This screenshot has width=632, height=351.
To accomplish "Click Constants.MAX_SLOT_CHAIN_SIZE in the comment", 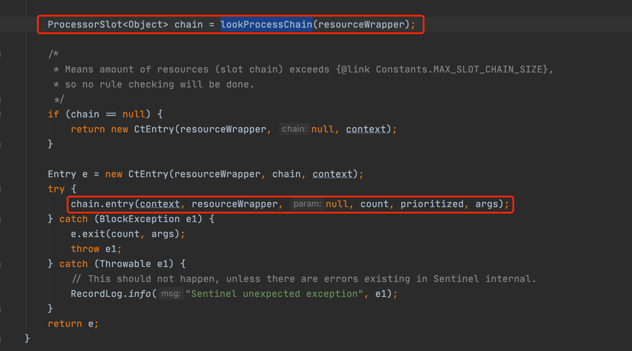I will click(x=459, y=69).
